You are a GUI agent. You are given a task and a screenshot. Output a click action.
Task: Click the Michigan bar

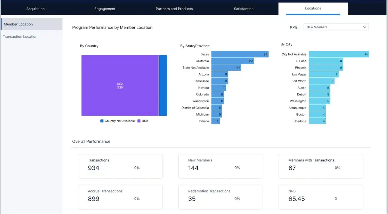pos(216,114)
